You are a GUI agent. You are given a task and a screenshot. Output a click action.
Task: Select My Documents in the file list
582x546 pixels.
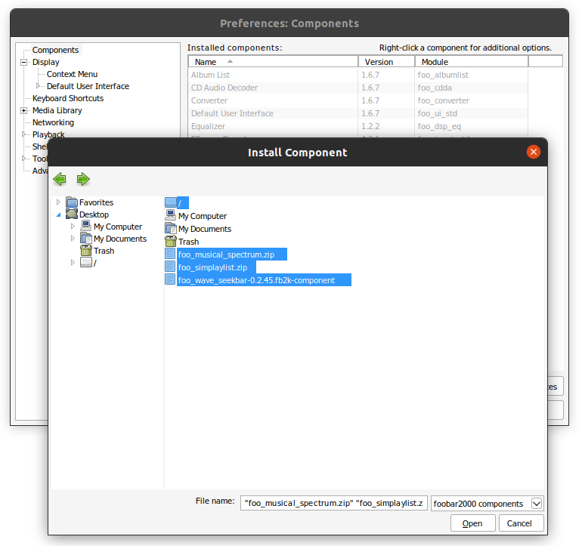pyautogui.click(x=205, y=229)
